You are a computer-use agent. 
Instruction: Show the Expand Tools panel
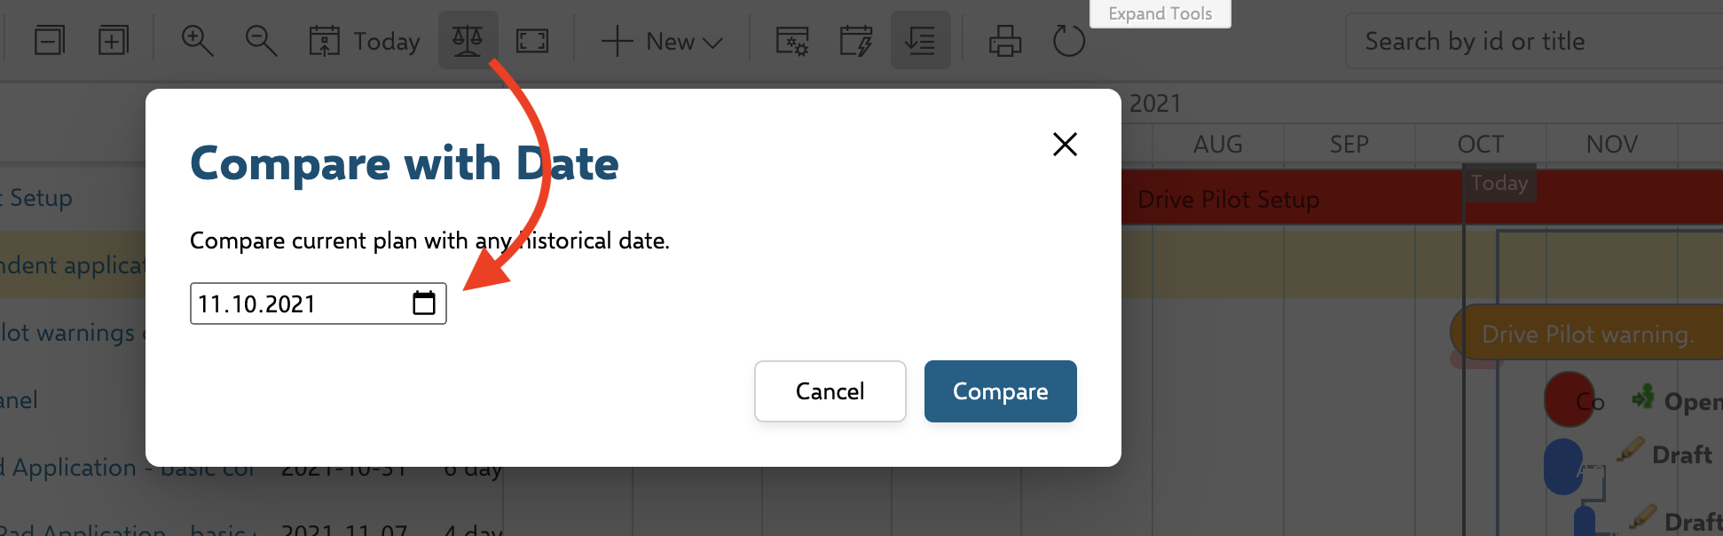tap(1160, 13)
